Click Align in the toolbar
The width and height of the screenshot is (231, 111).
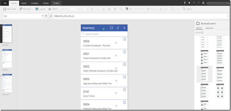(x=164, y=9)
